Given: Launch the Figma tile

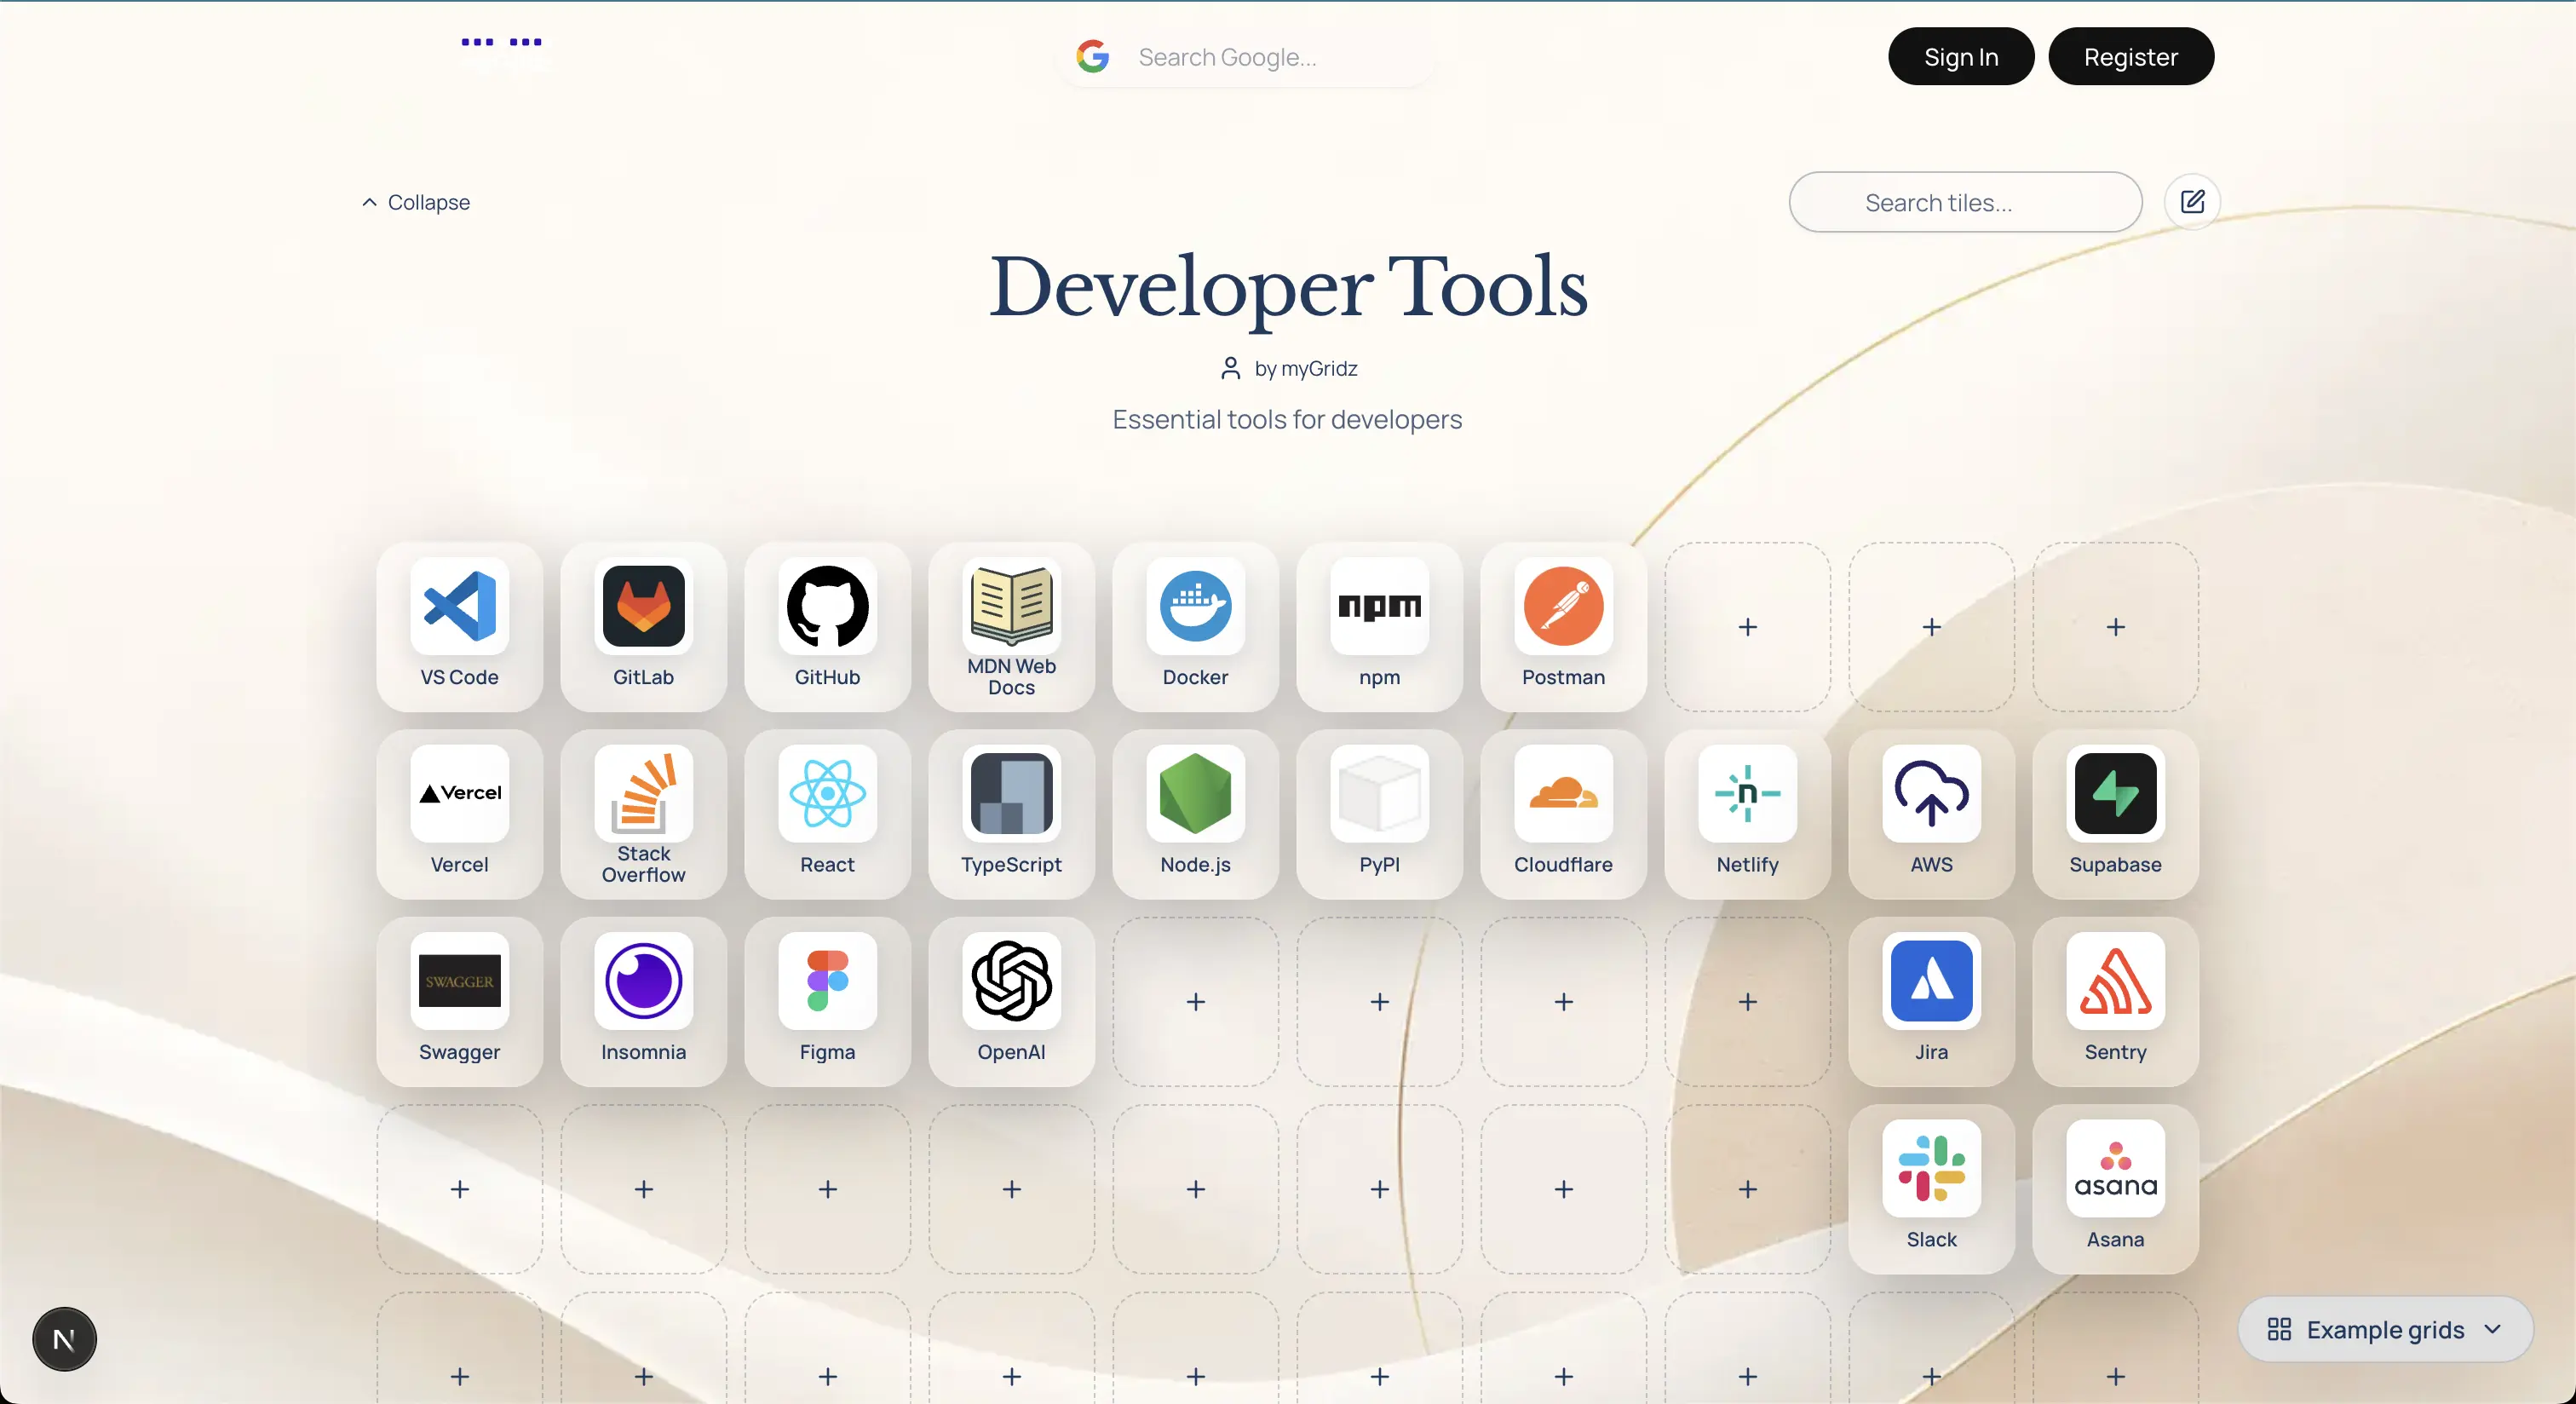Looking at the screenshot, I should point(827,1002).
